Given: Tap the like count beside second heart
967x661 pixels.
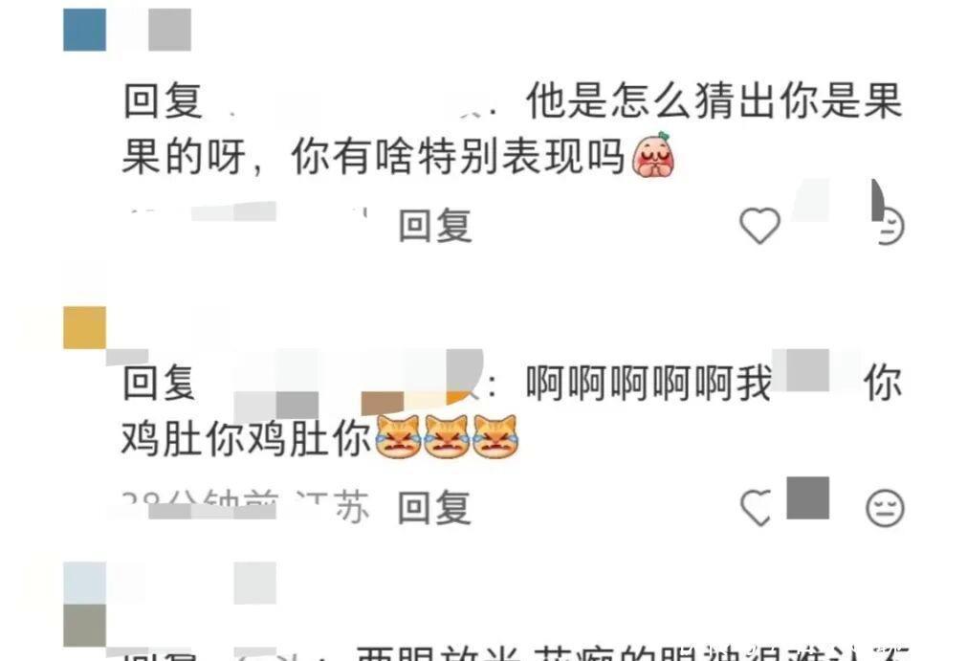Looking at the screenshot, I should [x=808, y=497].
